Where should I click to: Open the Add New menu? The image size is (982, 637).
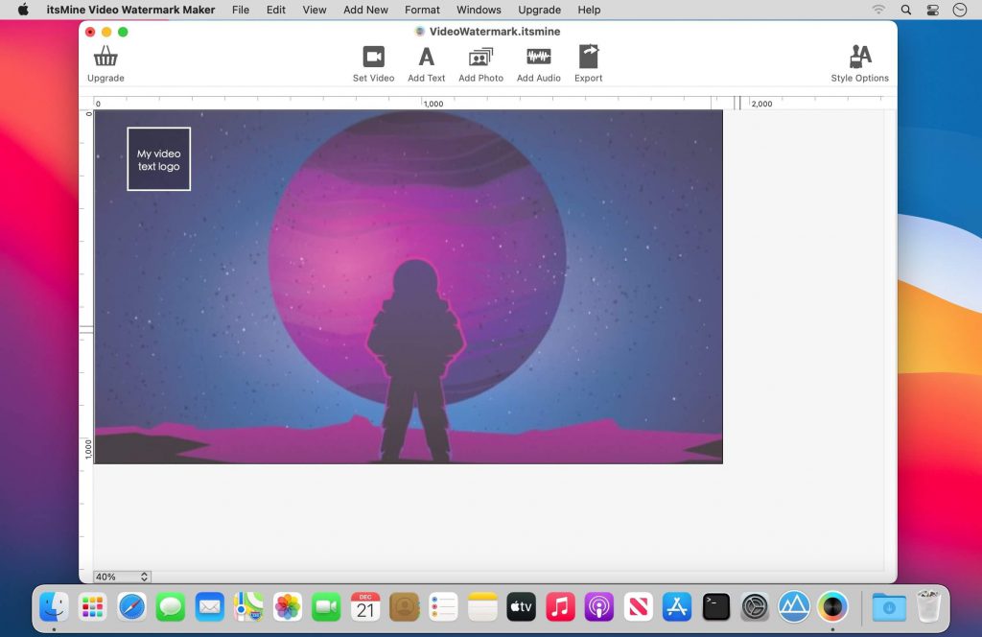[365, 10]
